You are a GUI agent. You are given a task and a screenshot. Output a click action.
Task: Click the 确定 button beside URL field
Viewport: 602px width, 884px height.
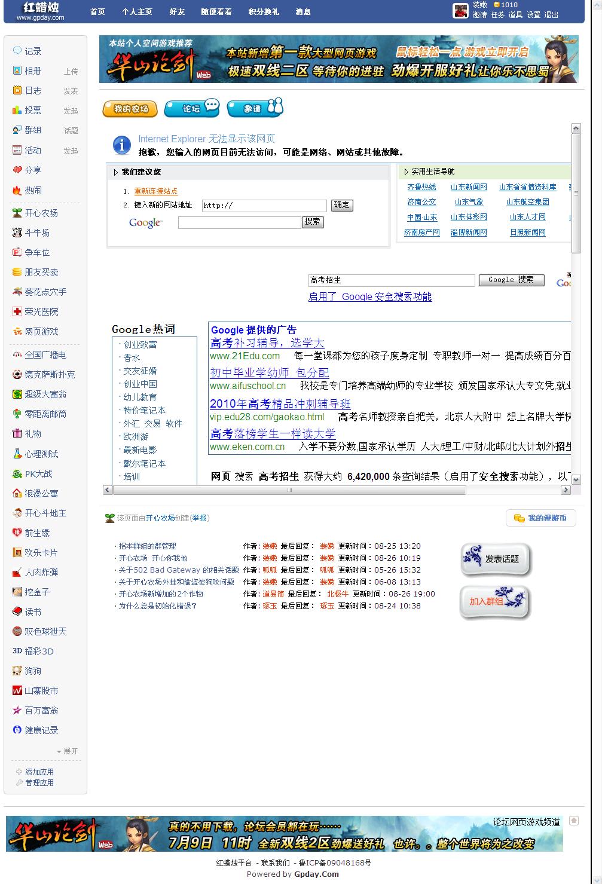click(x=342, y=205)
